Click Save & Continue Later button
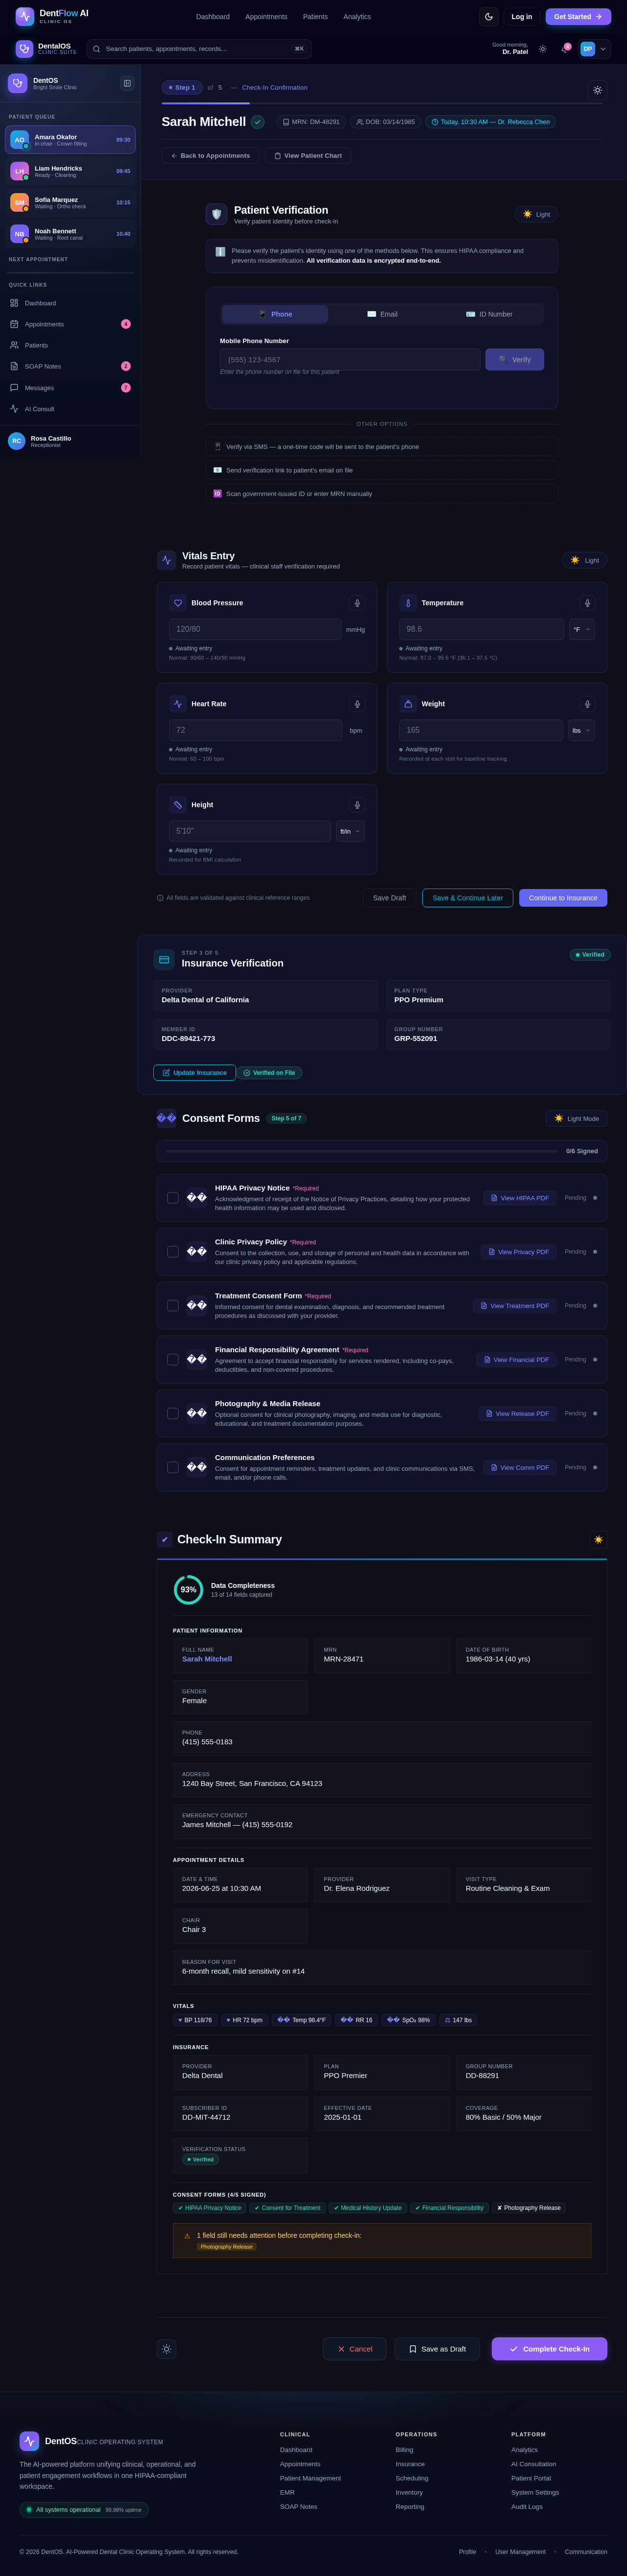Viewport: 627px width, 2576px height. pyautogui.click(x=468, y=898)
